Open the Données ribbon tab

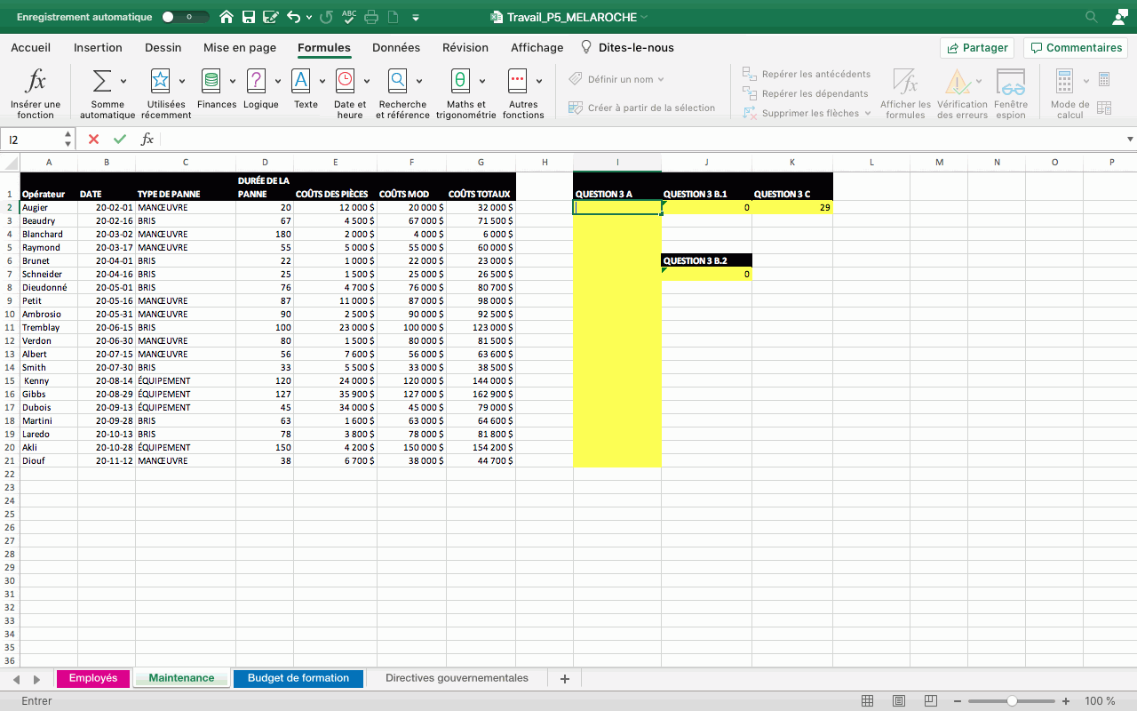click(396, 48)
